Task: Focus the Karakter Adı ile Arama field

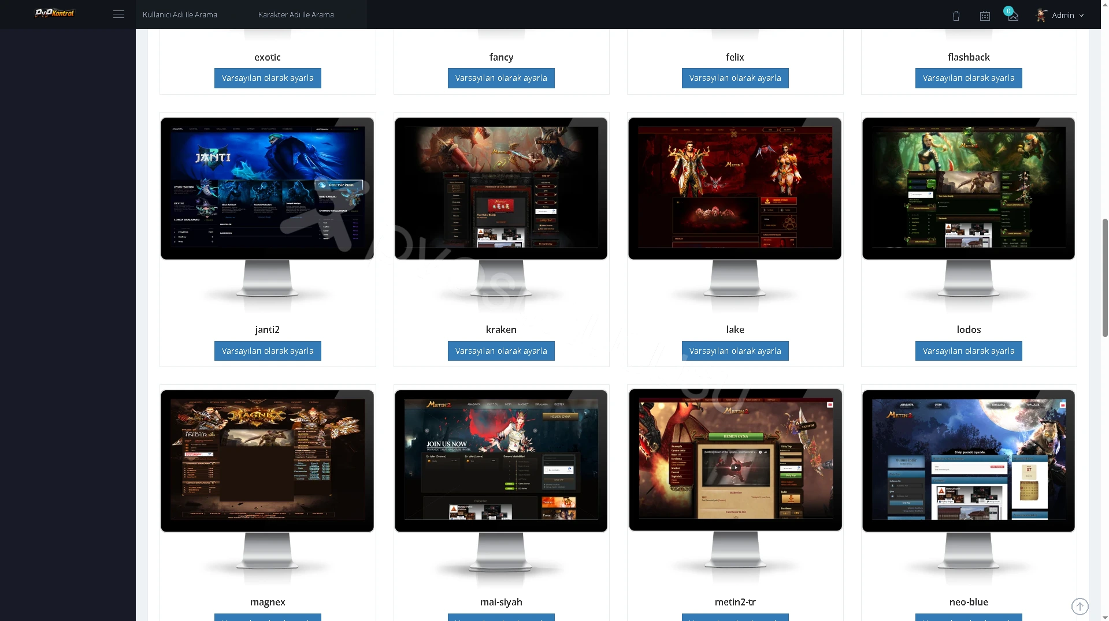Action: 309,14
